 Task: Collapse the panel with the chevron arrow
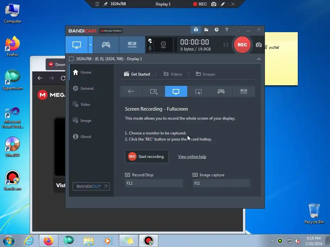(x=259, y=59)
